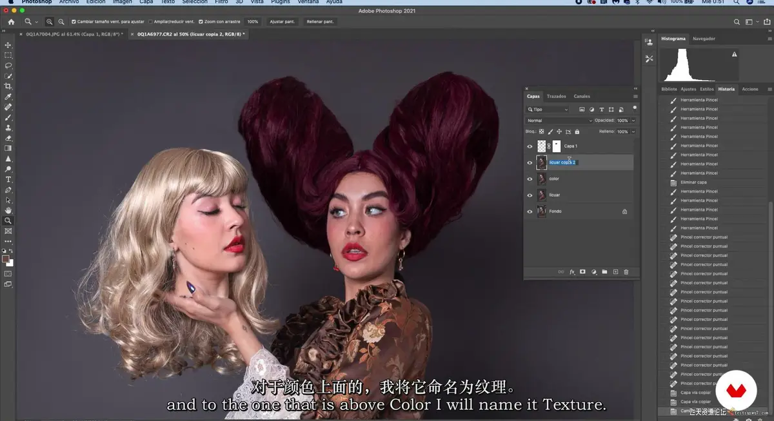Select the Move tool
774x421 pixels.
coord(8,44)
